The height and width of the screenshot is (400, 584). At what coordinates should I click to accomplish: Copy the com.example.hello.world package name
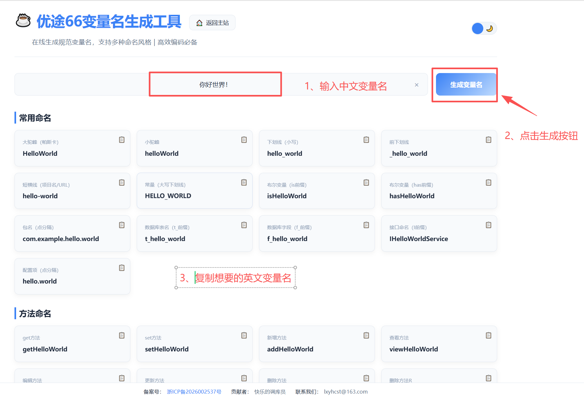(122, 225)
